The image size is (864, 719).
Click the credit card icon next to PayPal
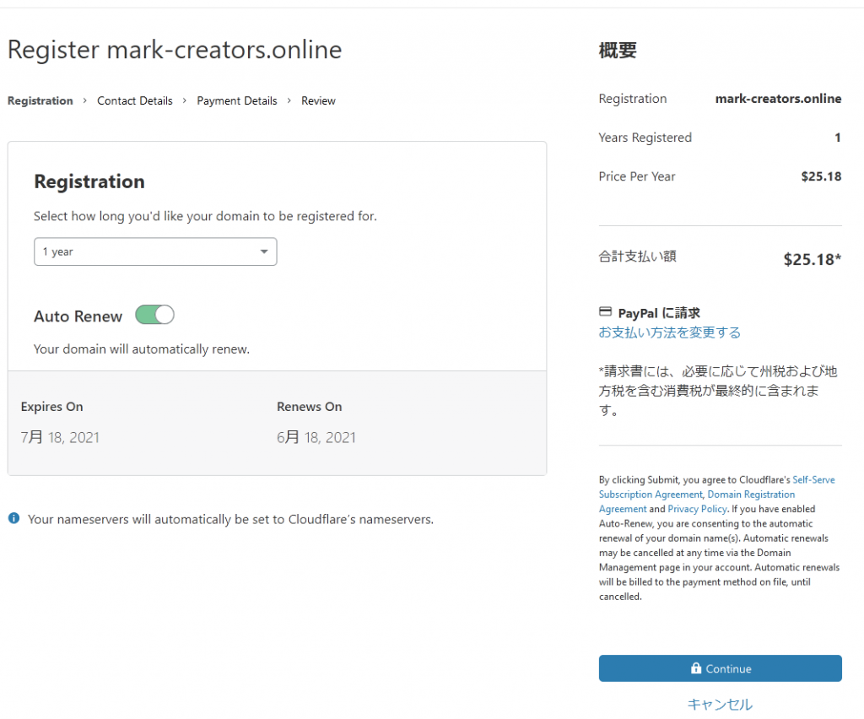[x=605, y=312]
